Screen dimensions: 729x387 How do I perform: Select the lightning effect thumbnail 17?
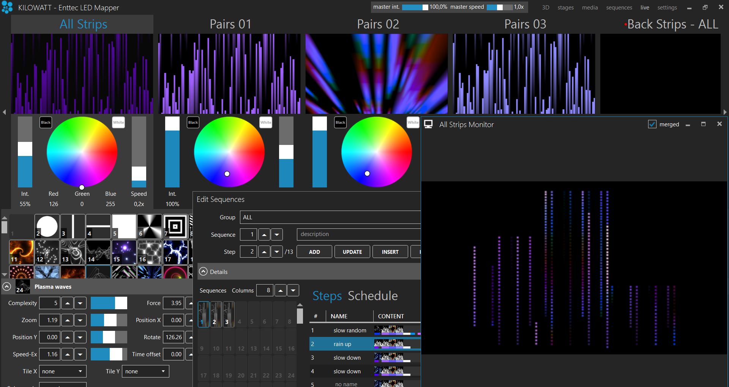point(175,252)
